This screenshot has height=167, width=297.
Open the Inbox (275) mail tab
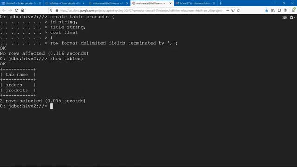(195, 3)
